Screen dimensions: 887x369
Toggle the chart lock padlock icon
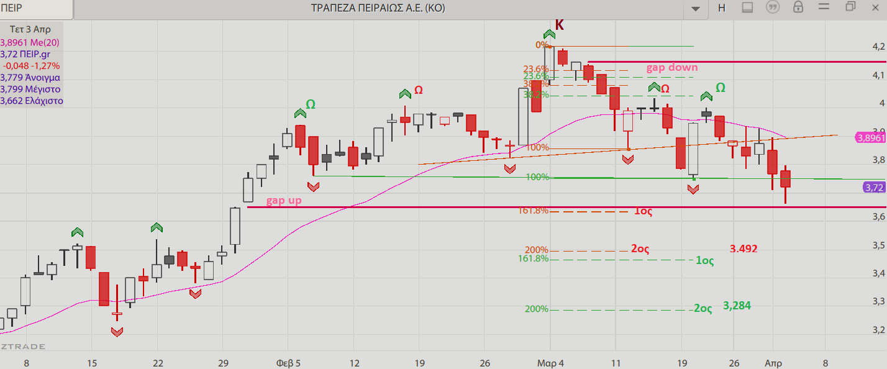click(798, 8)
